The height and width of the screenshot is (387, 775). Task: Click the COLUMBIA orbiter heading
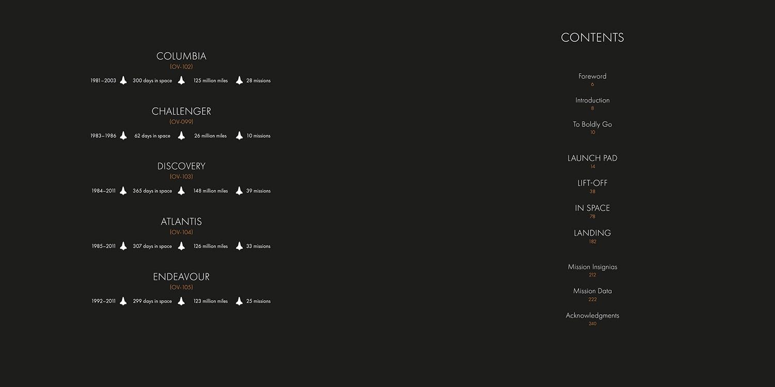click(181, 56)
